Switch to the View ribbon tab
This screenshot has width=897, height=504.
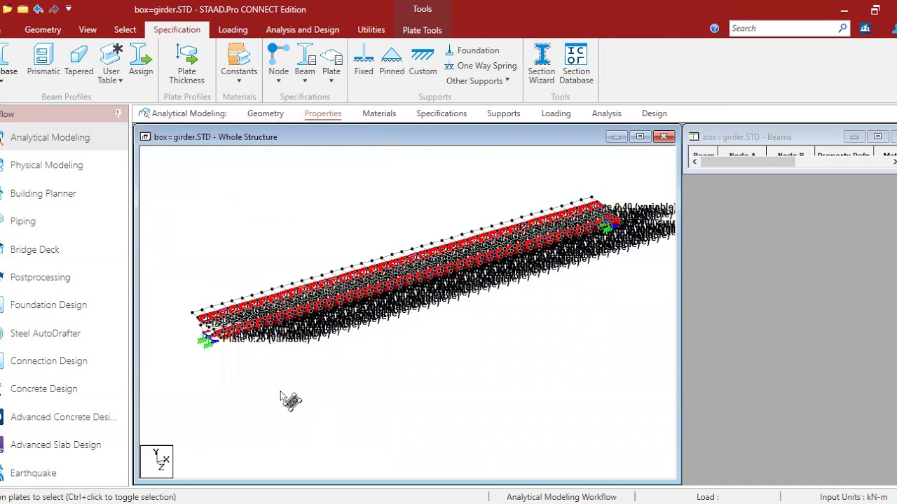pos(88,29)
